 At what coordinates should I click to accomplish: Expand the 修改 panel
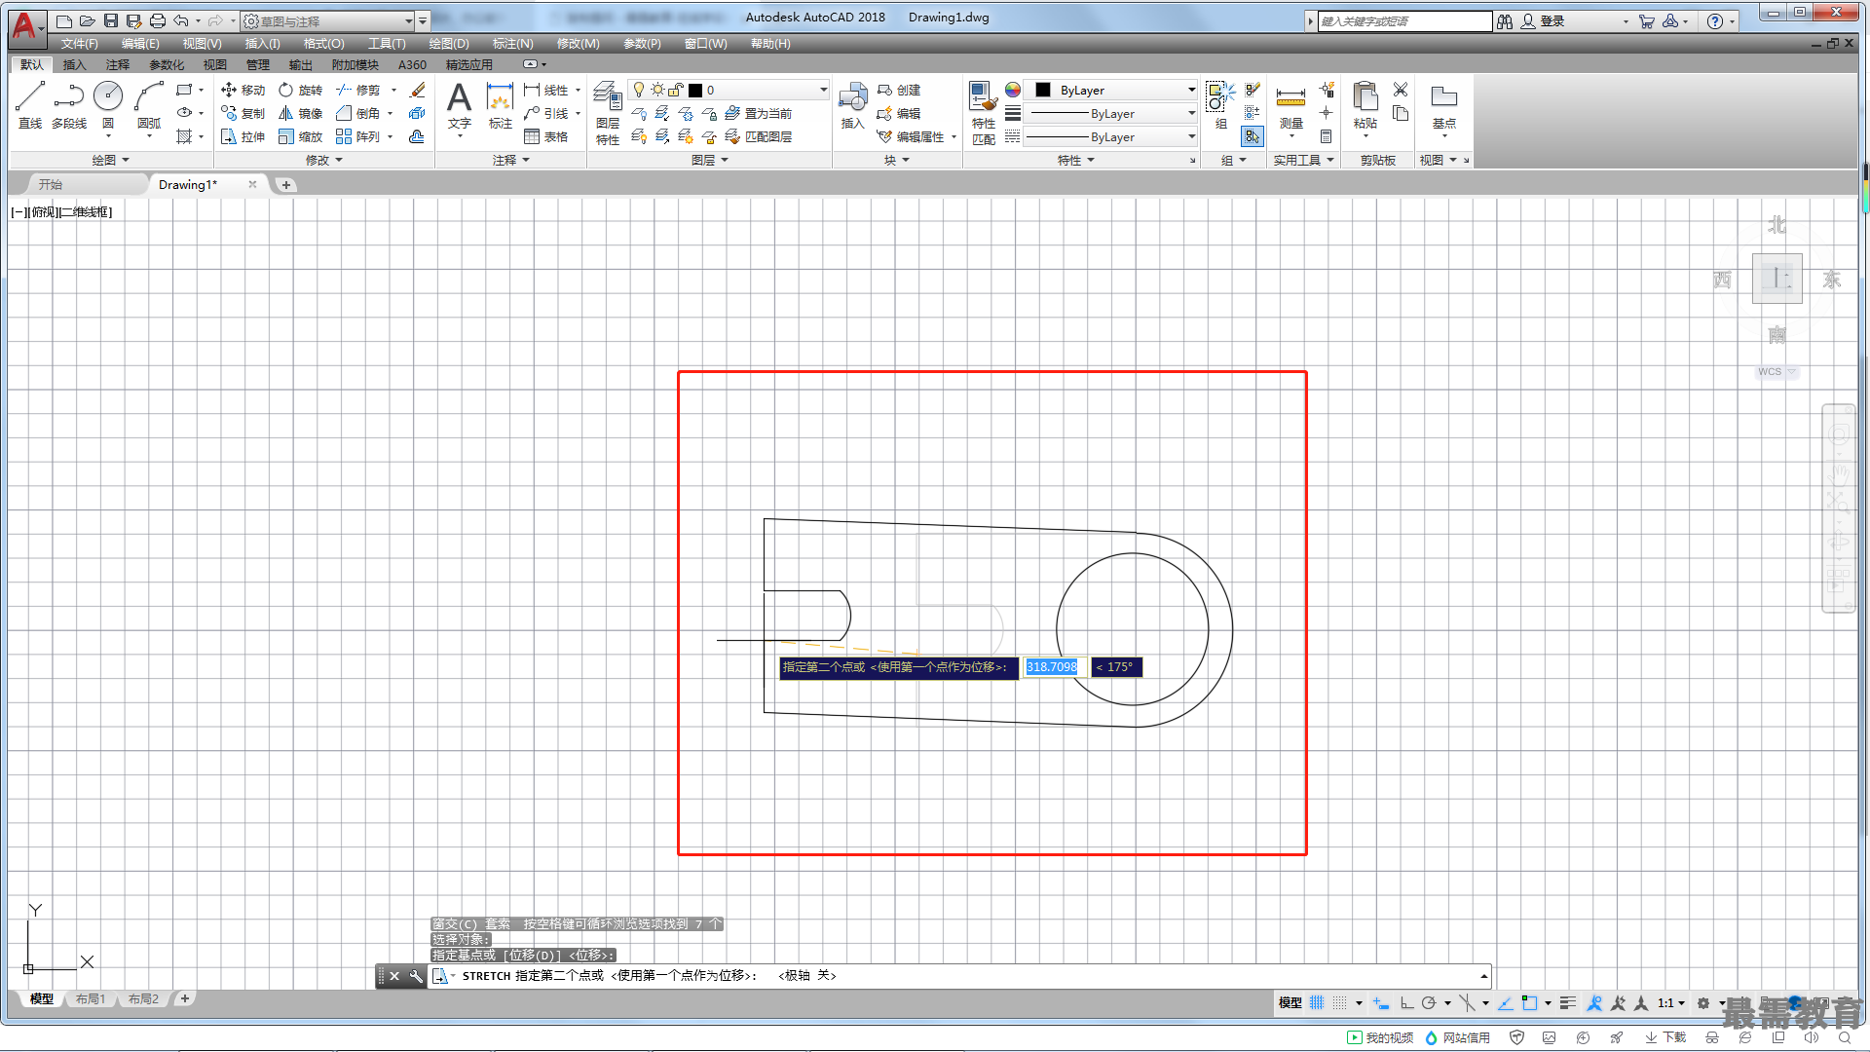coord(323,160)
